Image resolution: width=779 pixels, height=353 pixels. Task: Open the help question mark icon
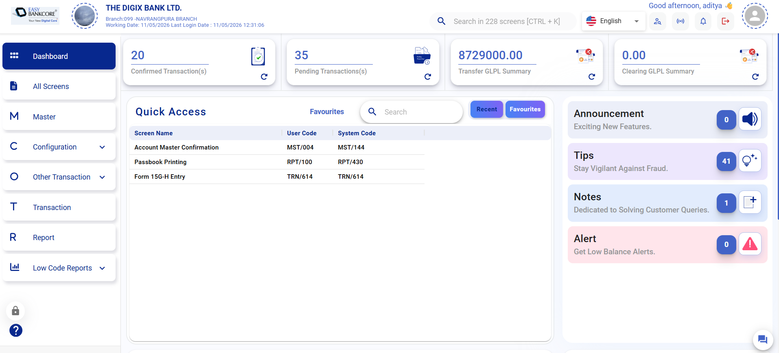pos(16,330)
